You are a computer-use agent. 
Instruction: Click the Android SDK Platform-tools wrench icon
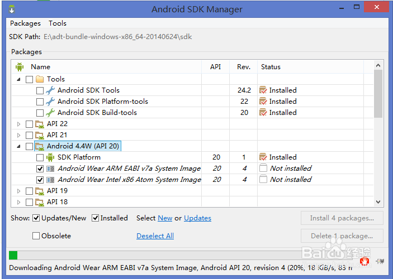[x=50, y=102]
